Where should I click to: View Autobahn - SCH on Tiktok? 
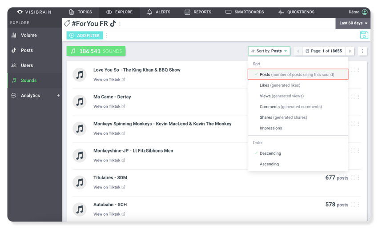(x=109, y=214)
